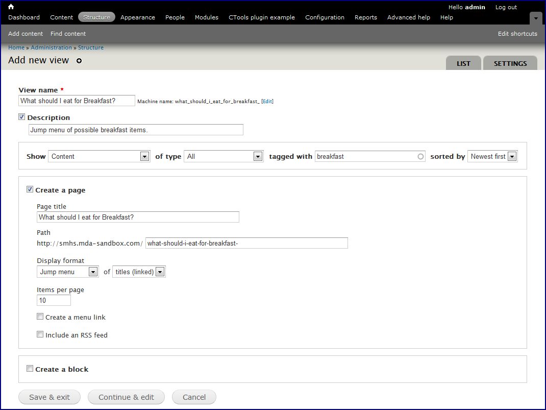Open the Modules menu item
Viewport: 546px width, 410px height.
pyautogui.click(x=207, y=17)
